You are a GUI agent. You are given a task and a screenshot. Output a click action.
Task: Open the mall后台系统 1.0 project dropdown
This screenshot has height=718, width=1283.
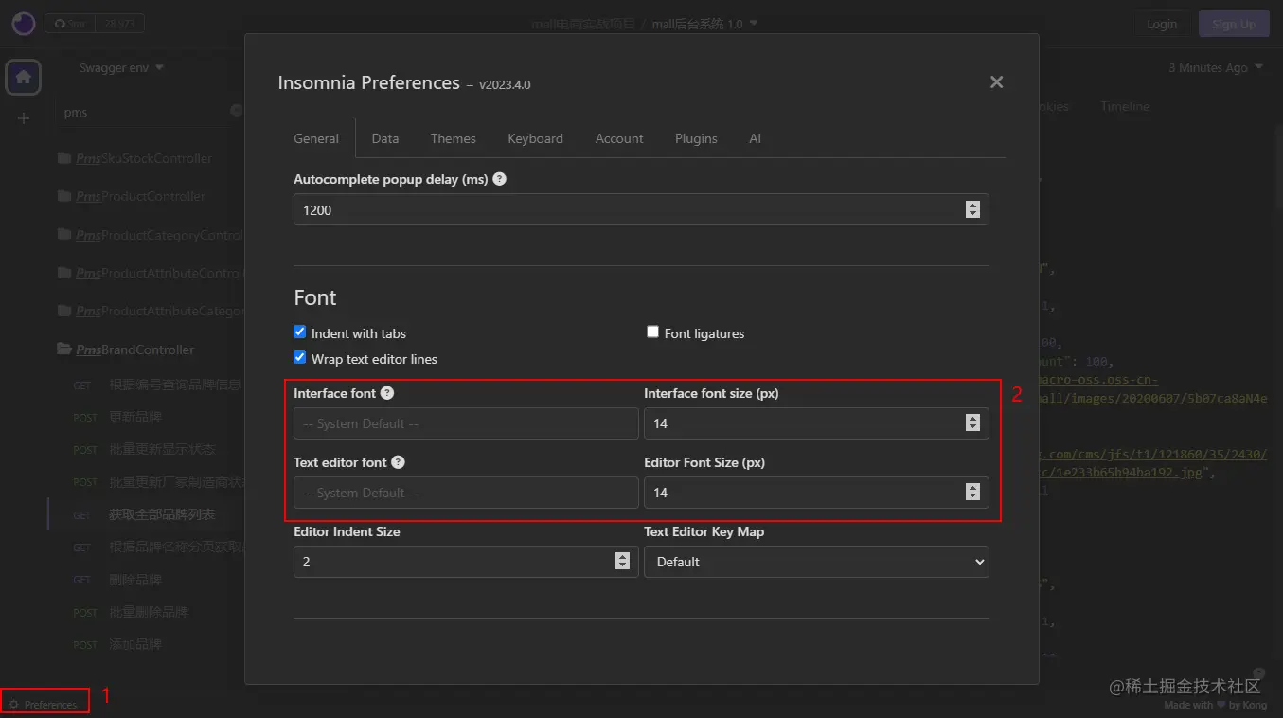point(704,24)
